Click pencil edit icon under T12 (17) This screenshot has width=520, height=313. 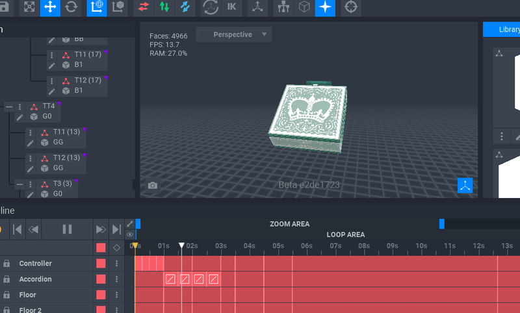(51, 92)
